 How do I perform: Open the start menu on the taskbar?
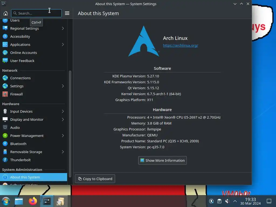pos(6,201)
